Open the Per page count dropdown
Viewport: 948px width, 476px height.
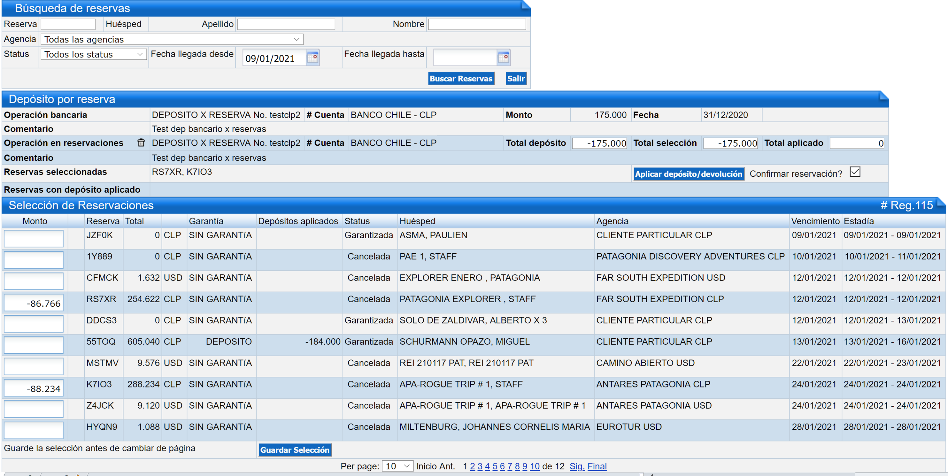[397, 466]
